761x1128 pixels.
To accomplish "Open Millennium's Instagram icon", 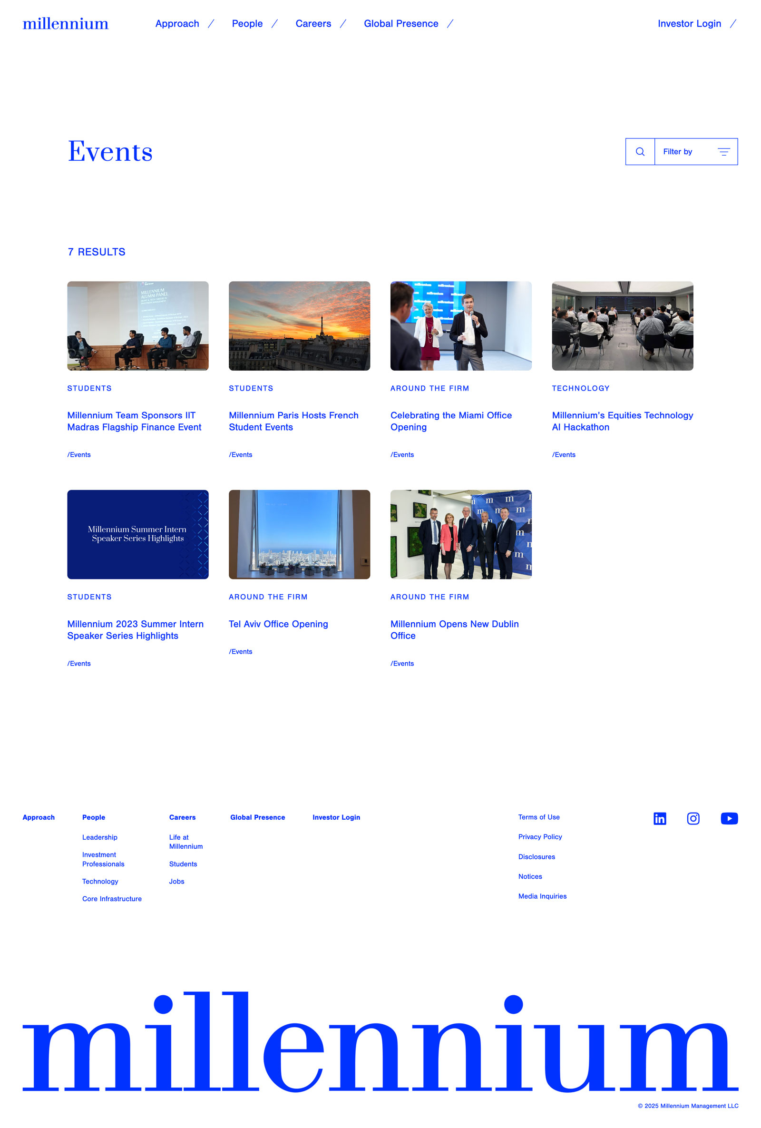I will (693, 818).
